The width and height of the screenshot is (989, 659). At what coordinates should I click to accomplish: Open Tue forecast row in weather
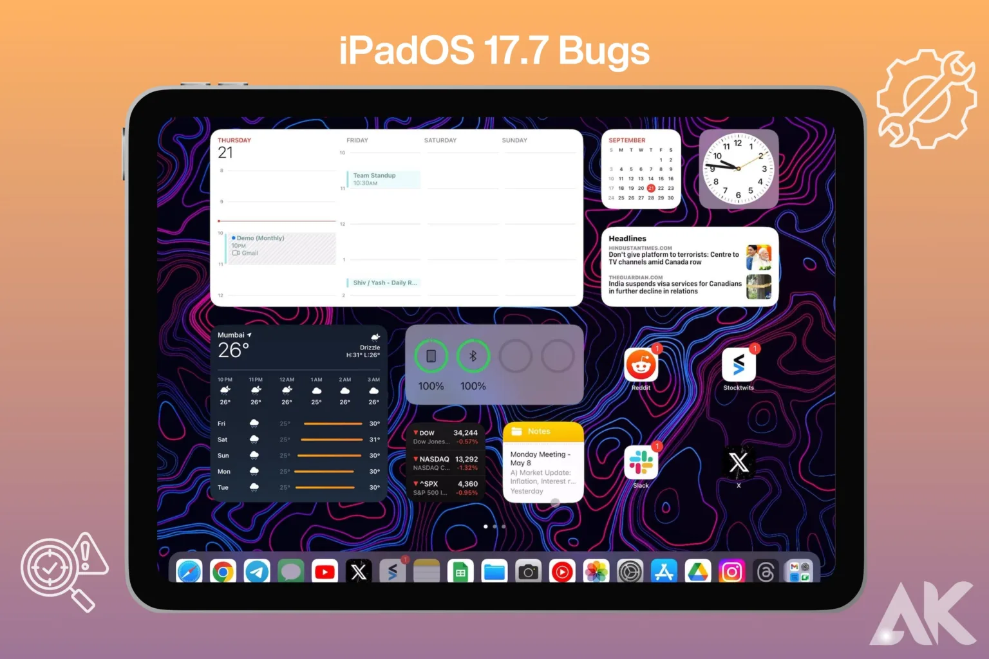(299, 487)
